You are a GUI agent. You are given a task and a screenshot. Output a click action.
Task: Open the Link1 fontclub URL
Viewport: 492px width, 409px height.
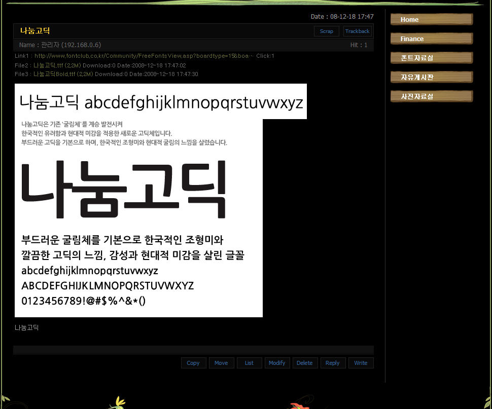tap(142, 56)
